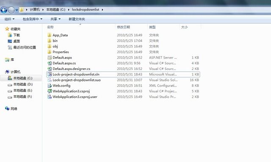The width and height of the screenshot is (271, 162).
Task: Sort by the 类型 column header
Action: point(152,27)
